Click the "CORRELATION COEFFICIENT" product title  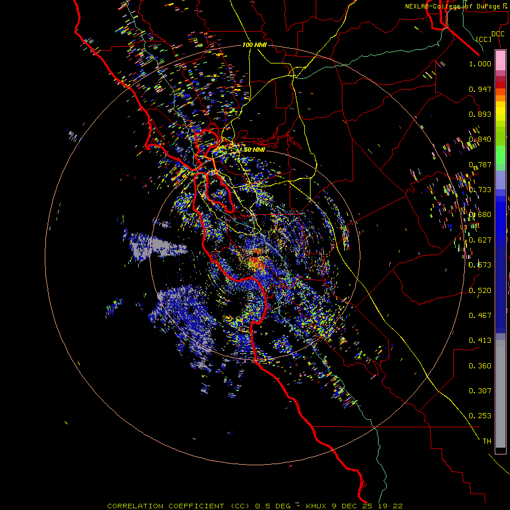[x=165, y=506]
